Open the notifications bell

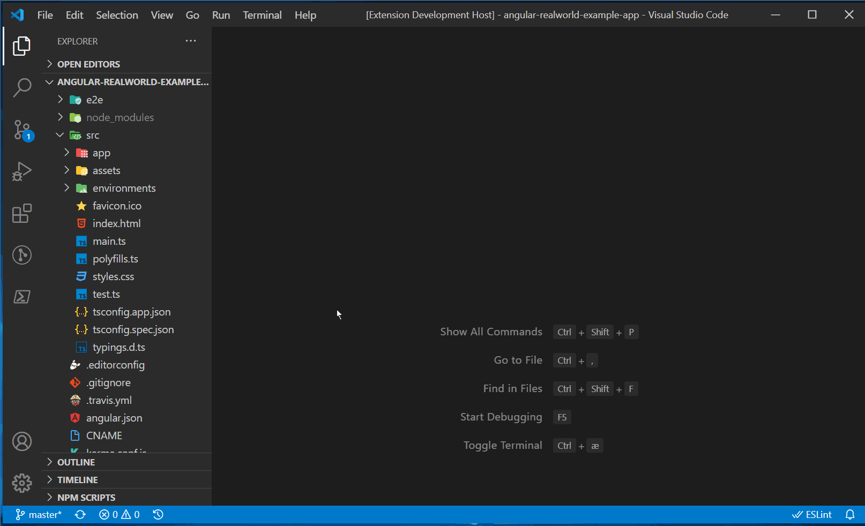click(x=850, y=515)
